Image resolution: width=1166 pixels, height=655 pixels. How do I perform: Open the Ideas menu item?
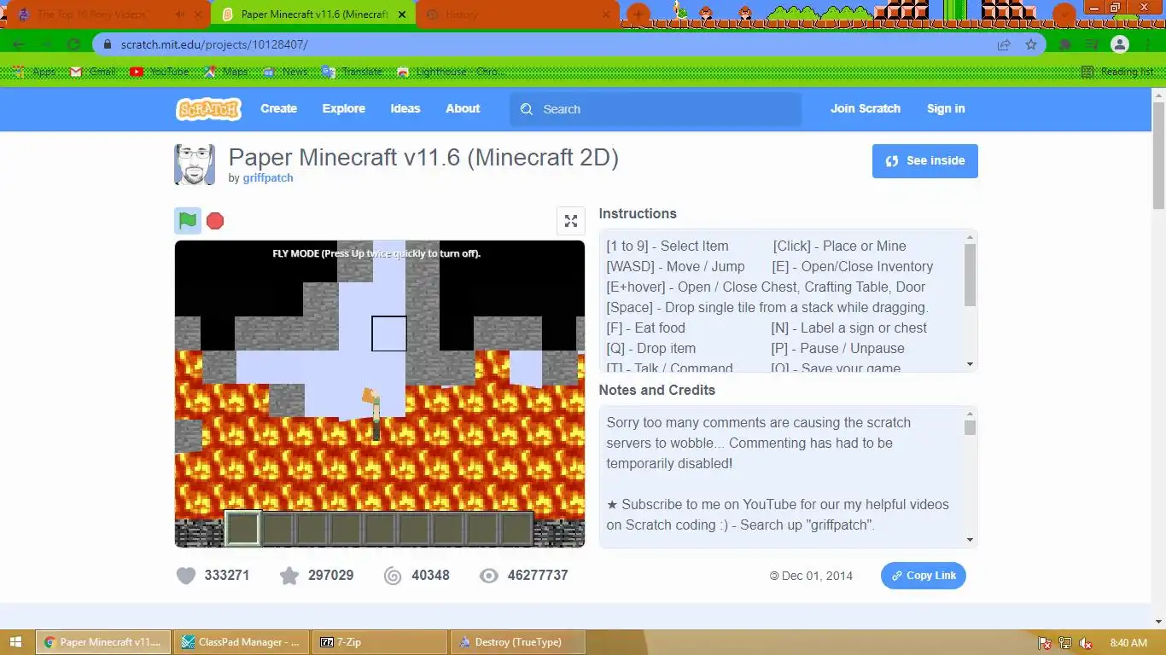[x=405, y=108]
